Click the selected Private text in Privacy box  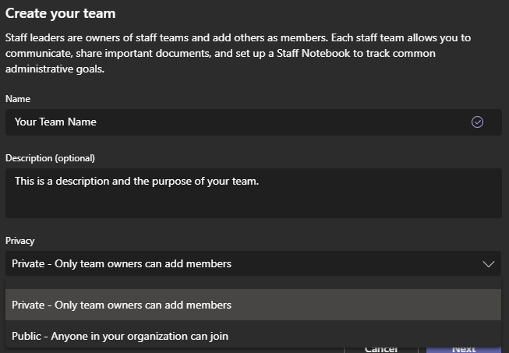(x=122, y=264)
